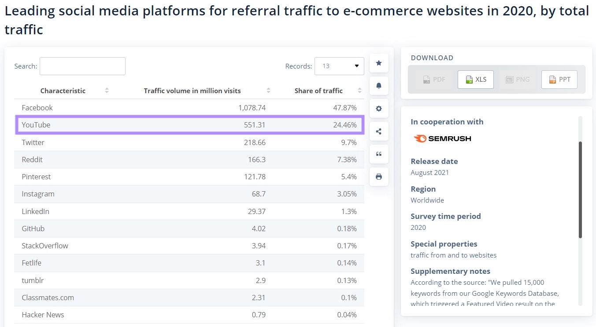The height and width of the screenshot is (327, 596).
Task: Download the statistic as PPT
Action: (x=559, y=80)
